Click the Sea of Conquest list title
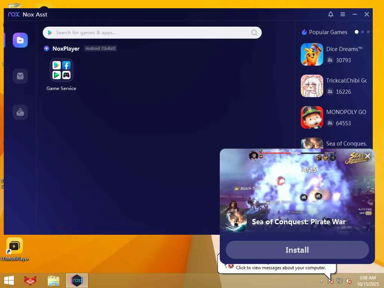384x288 pixels. 346,144
